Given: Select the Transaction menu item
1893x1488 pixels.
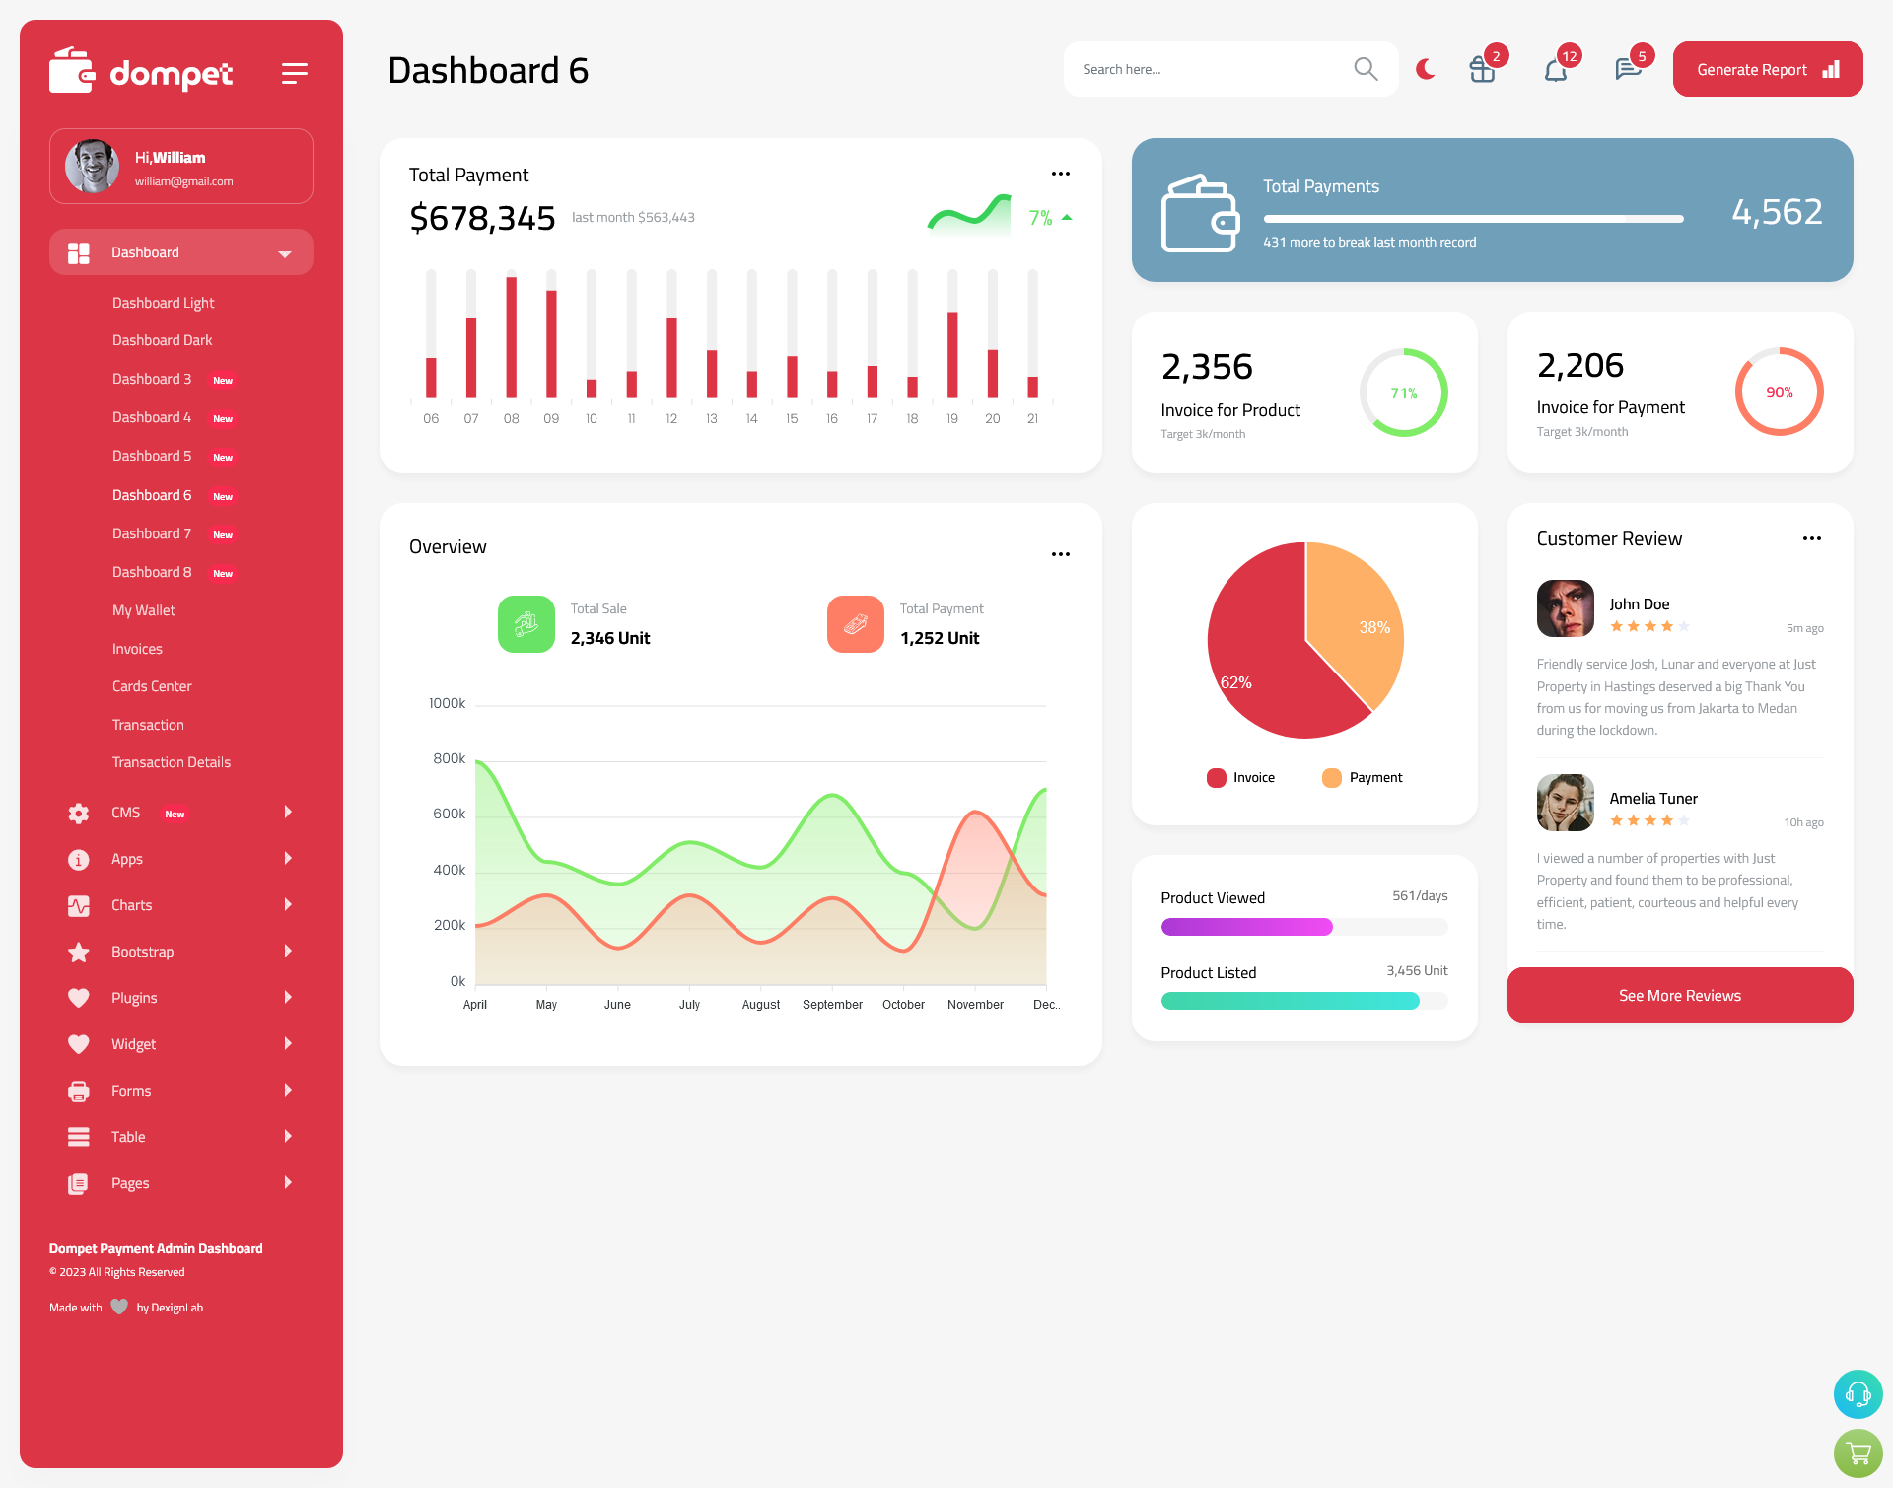Looking at the screenshot, I should point(148,724).
